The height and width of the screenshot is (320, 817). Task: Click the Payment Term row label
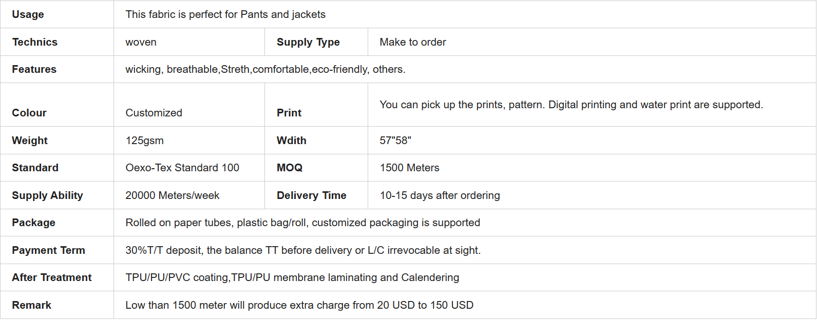[48, 250]
